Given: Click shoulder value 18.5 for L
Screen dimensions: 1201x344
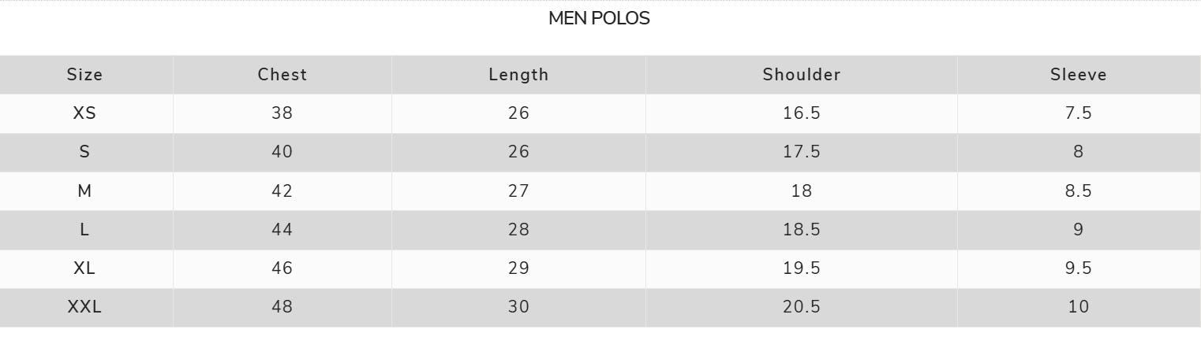Looking at the screenshot, I should click(802, 230).
